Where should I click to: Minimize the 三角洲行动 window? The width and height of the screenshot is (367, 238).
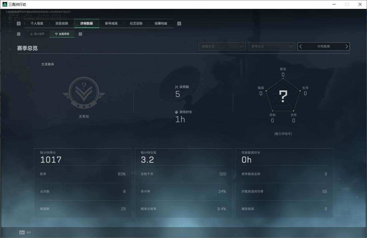coord(334,4)
